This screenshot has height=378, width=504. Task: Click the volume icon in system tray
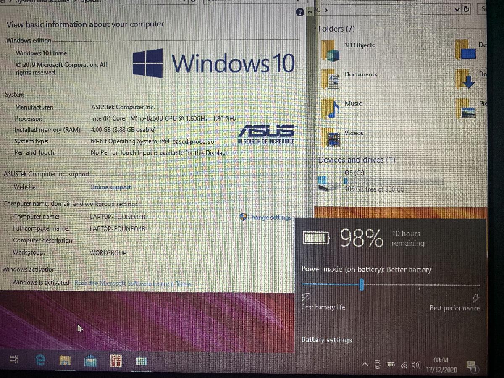pyautogui.click(x=416, y=365)
